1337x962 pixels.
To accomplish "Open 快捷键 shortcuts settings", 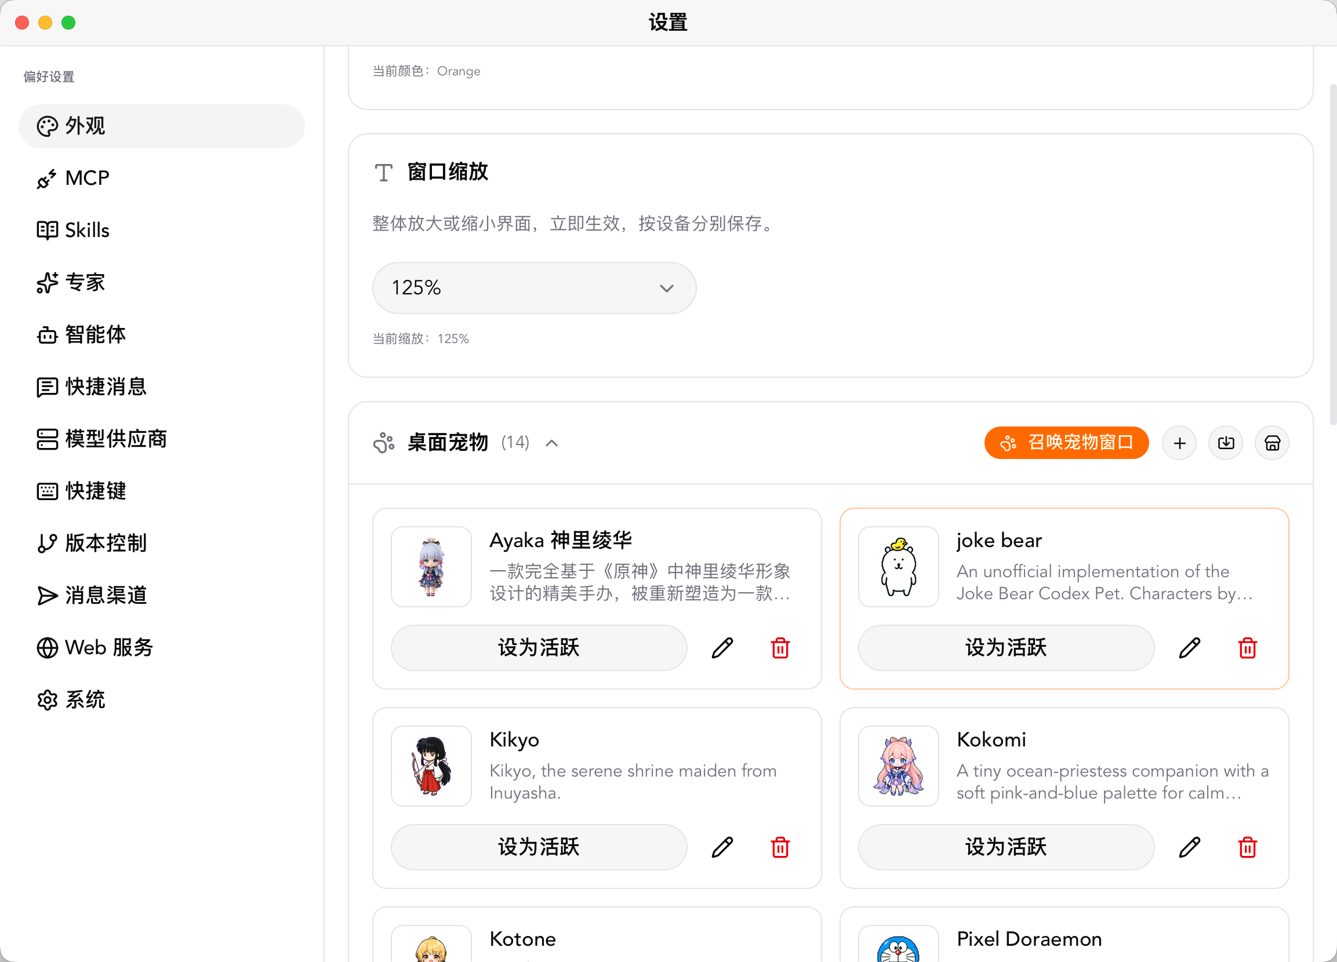I will tap(162, 491).
